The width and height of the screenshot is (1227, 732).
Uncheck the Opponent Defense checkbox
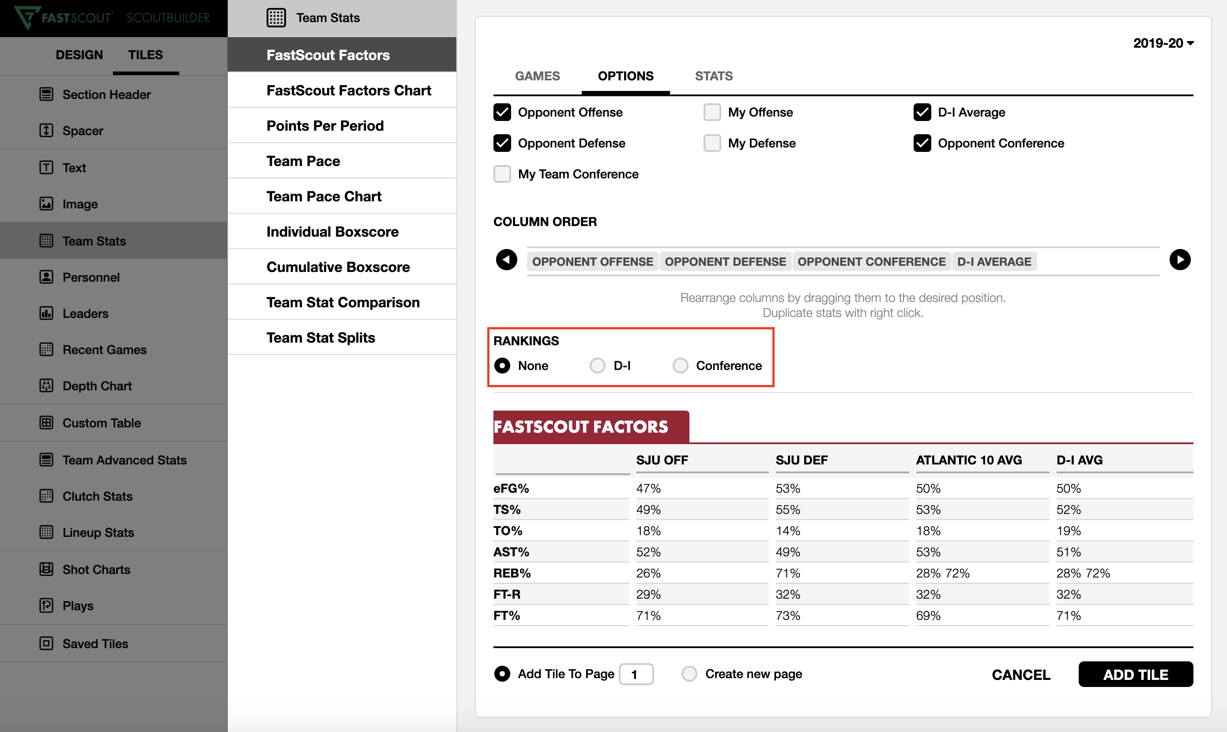coord(502,143)
